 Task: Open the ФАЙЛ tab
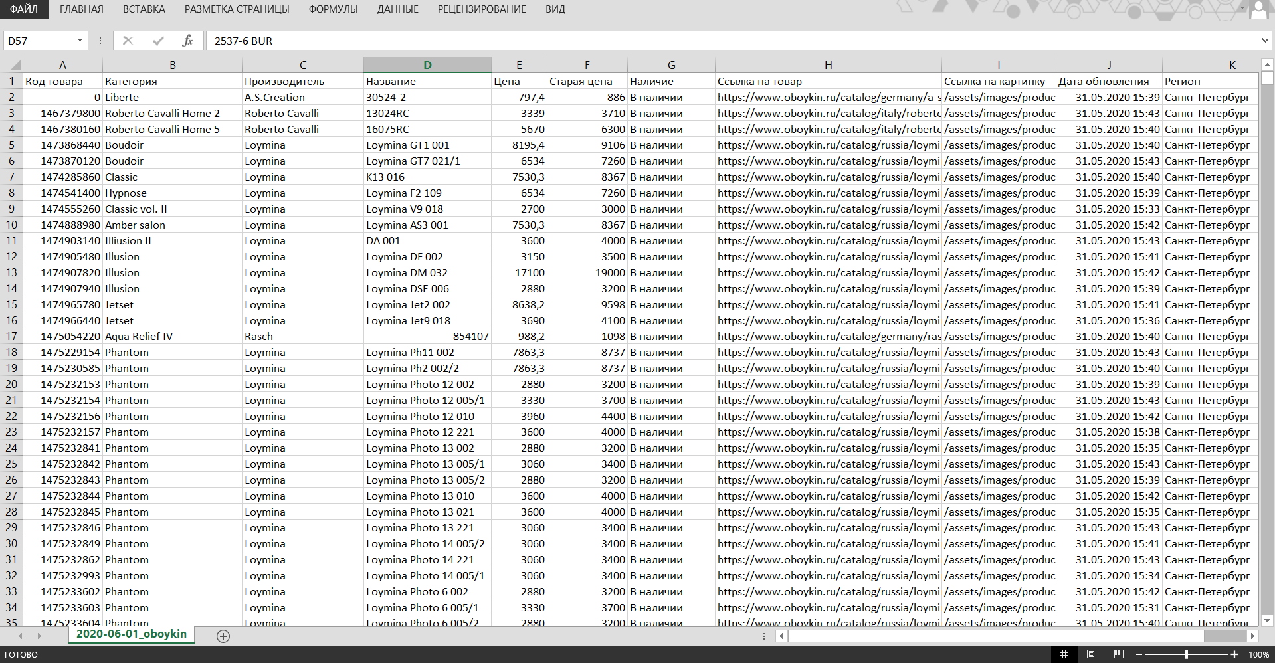(x=24, y=9)
